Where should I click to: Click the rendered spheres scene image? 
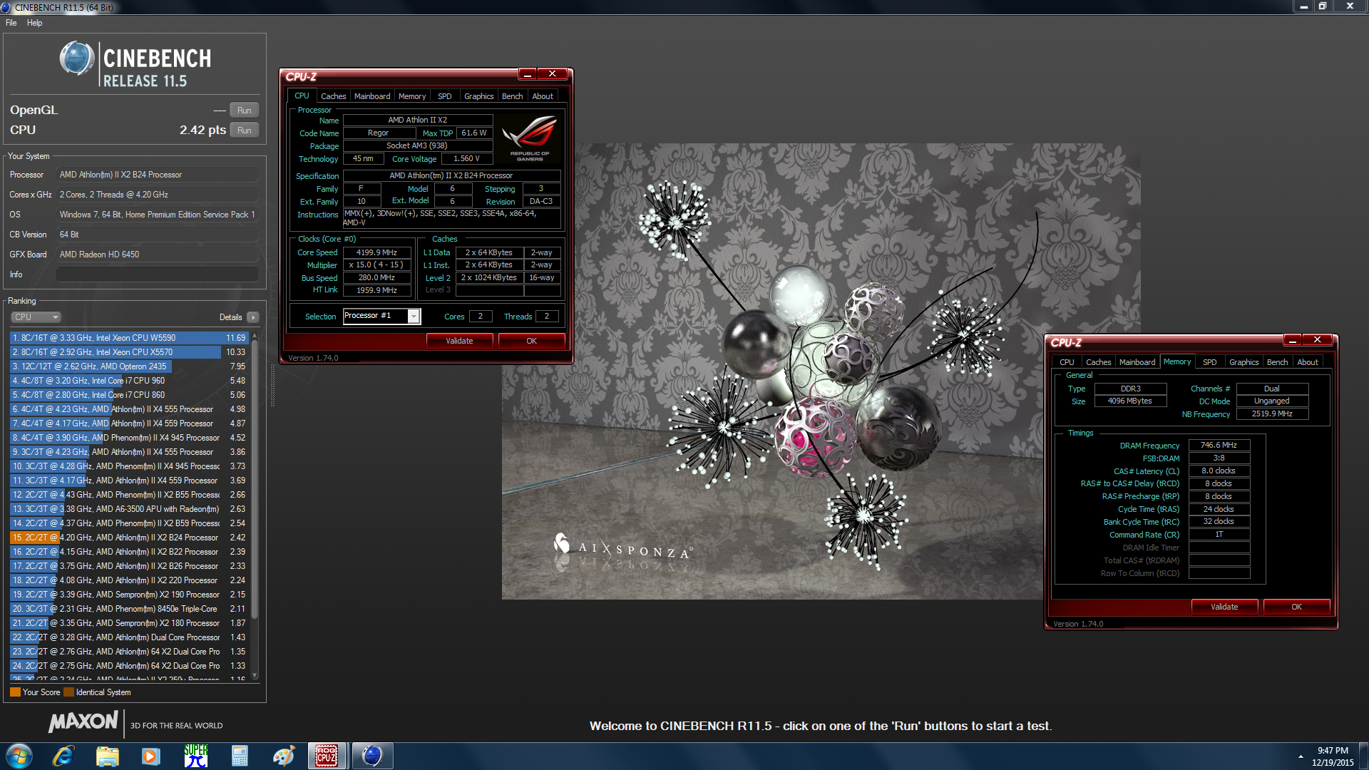pyautogui.click(x=821, y=371)
